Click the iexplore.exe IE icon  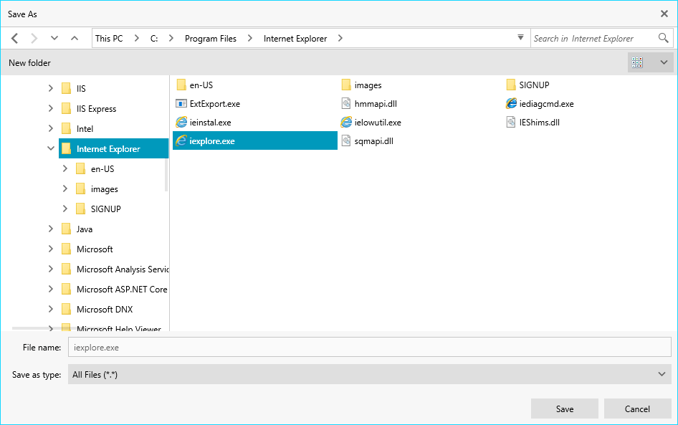(x=181, y=140)
